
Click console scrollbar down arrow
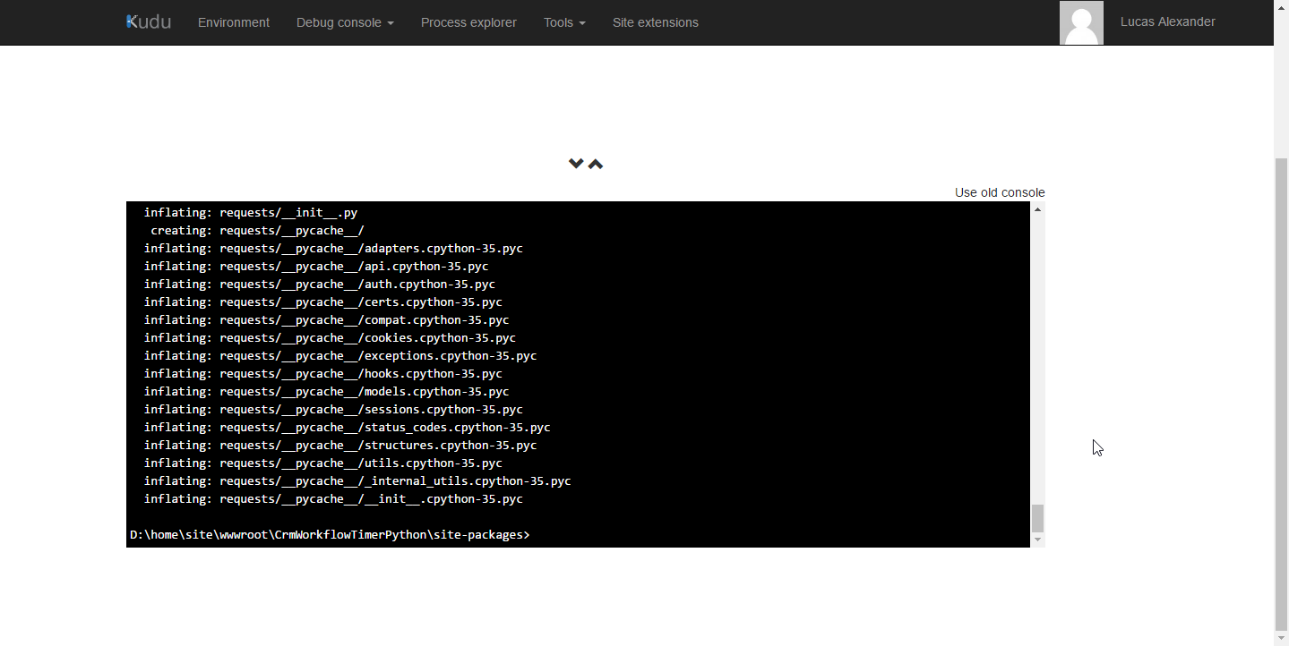tap(1037, 540)
